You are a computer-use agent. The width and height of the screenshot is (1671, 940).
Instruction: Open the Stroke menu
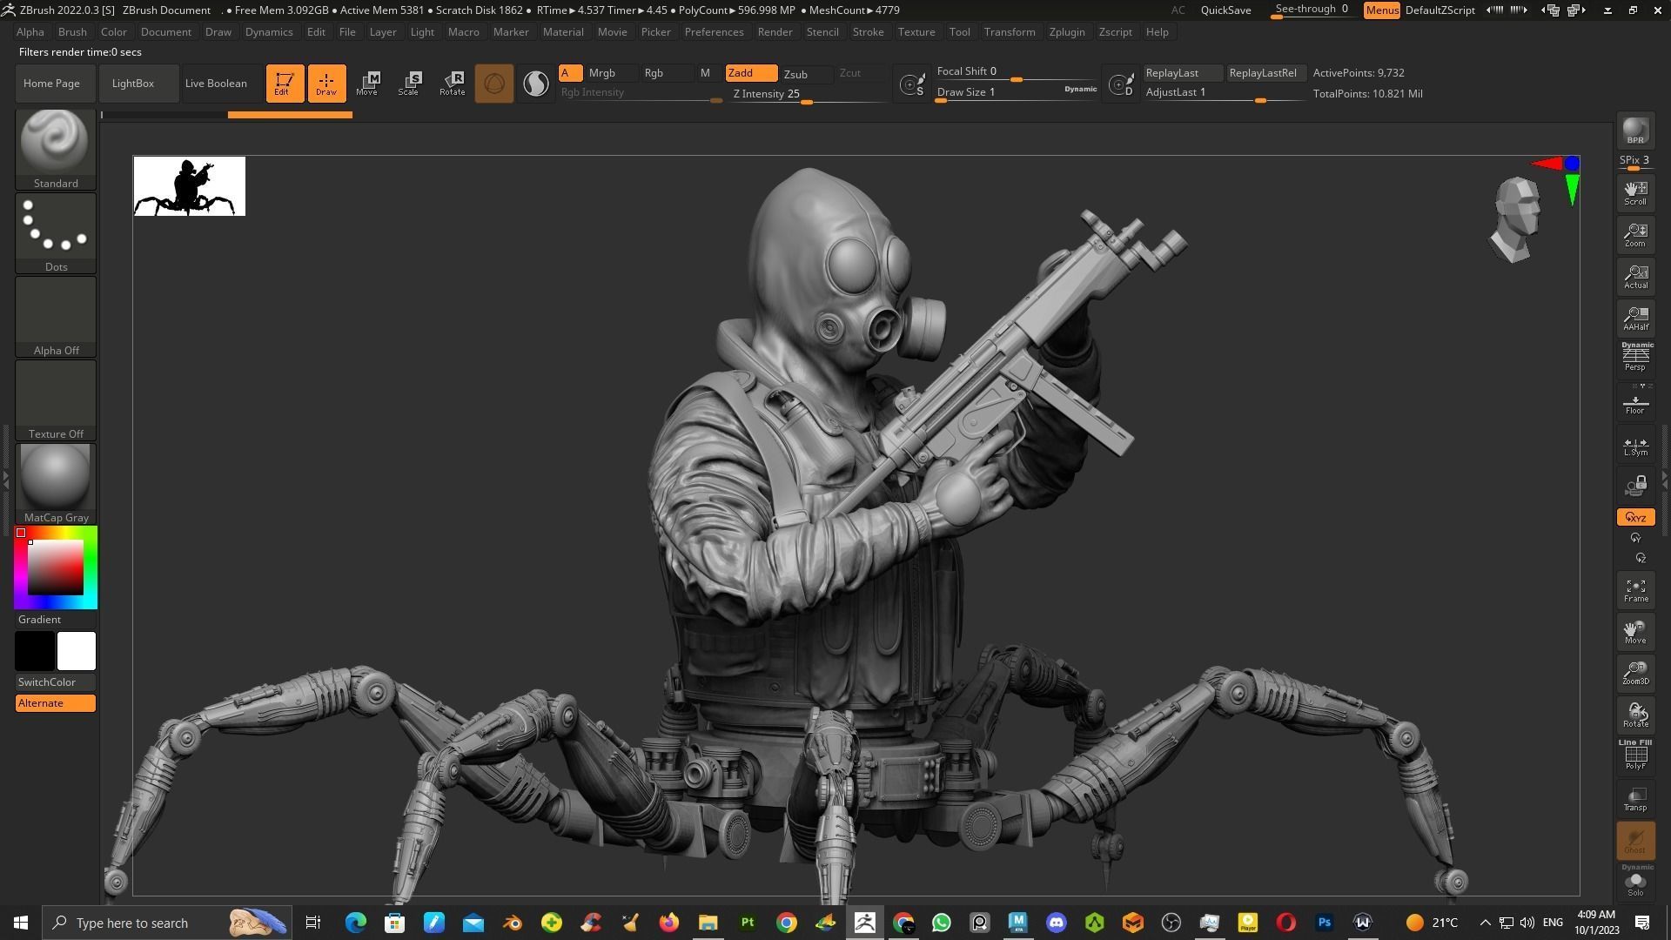[x=868, y=31]
